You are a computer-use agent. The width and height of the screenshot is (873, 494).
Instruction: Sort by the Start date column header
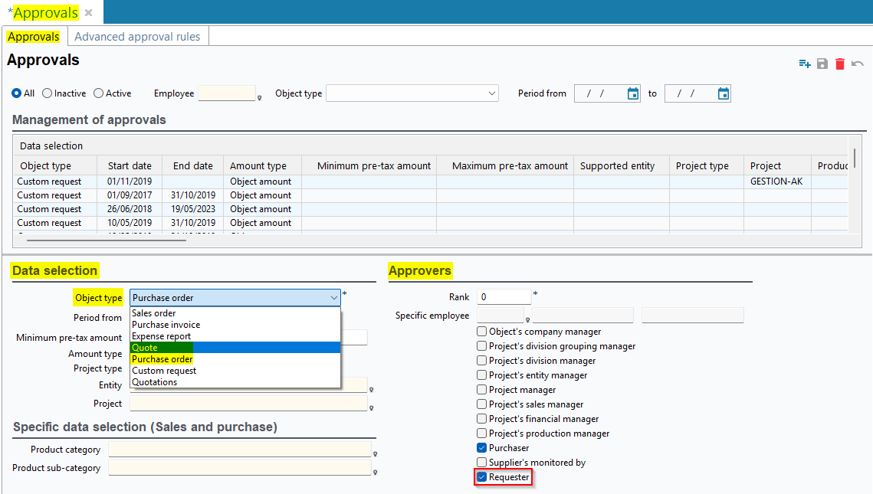coord(130,165)
